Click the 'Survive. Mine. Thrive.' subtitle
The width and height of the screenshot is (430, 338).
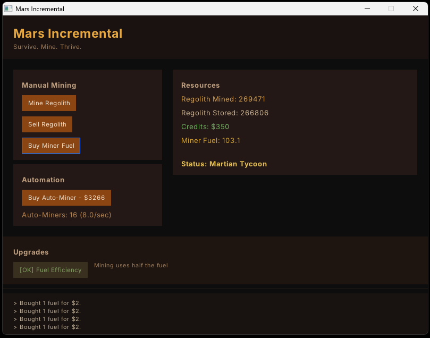click(47, 47)
